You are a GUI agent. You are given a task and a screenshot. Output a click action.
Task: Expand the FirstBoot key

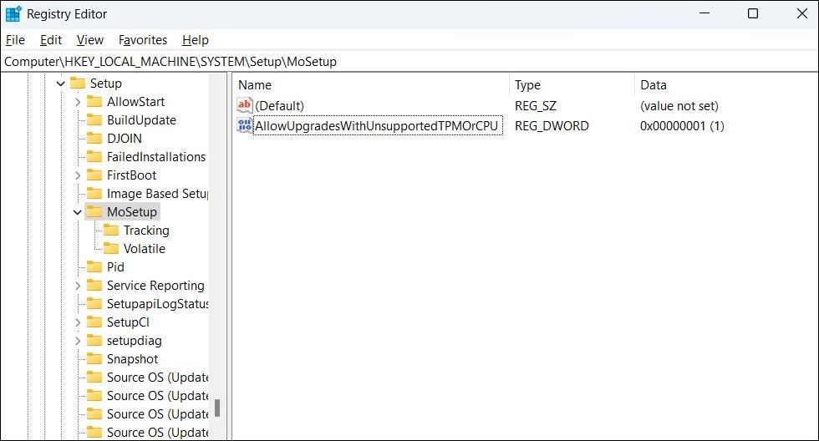pyautogui.click(x=77, y=175)
